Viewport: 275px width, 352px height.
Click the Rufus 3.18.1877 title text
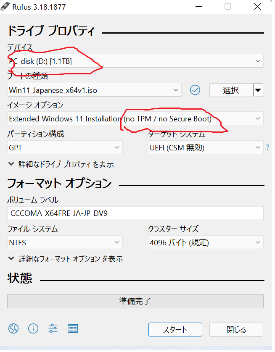40,7
